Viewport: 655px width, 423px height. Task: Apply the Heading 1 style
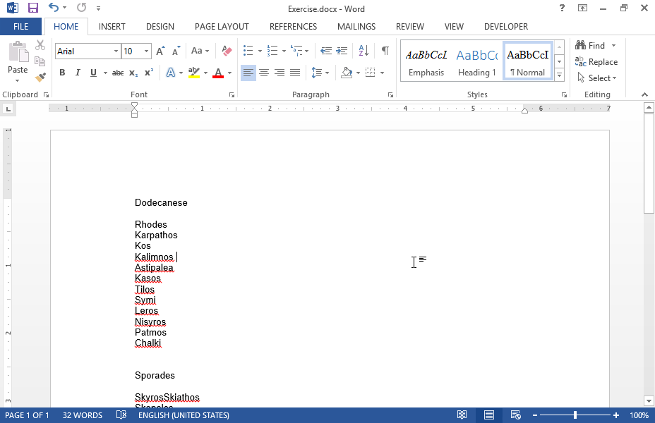coord(477,62)
